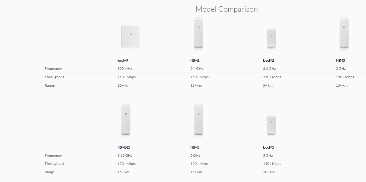Click the NSM2 device image
This screenshot has height=182, width=366.
click(x=198, y=33)
